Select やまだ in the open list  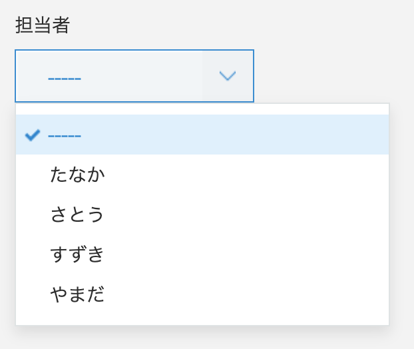[x=77, y=294]
